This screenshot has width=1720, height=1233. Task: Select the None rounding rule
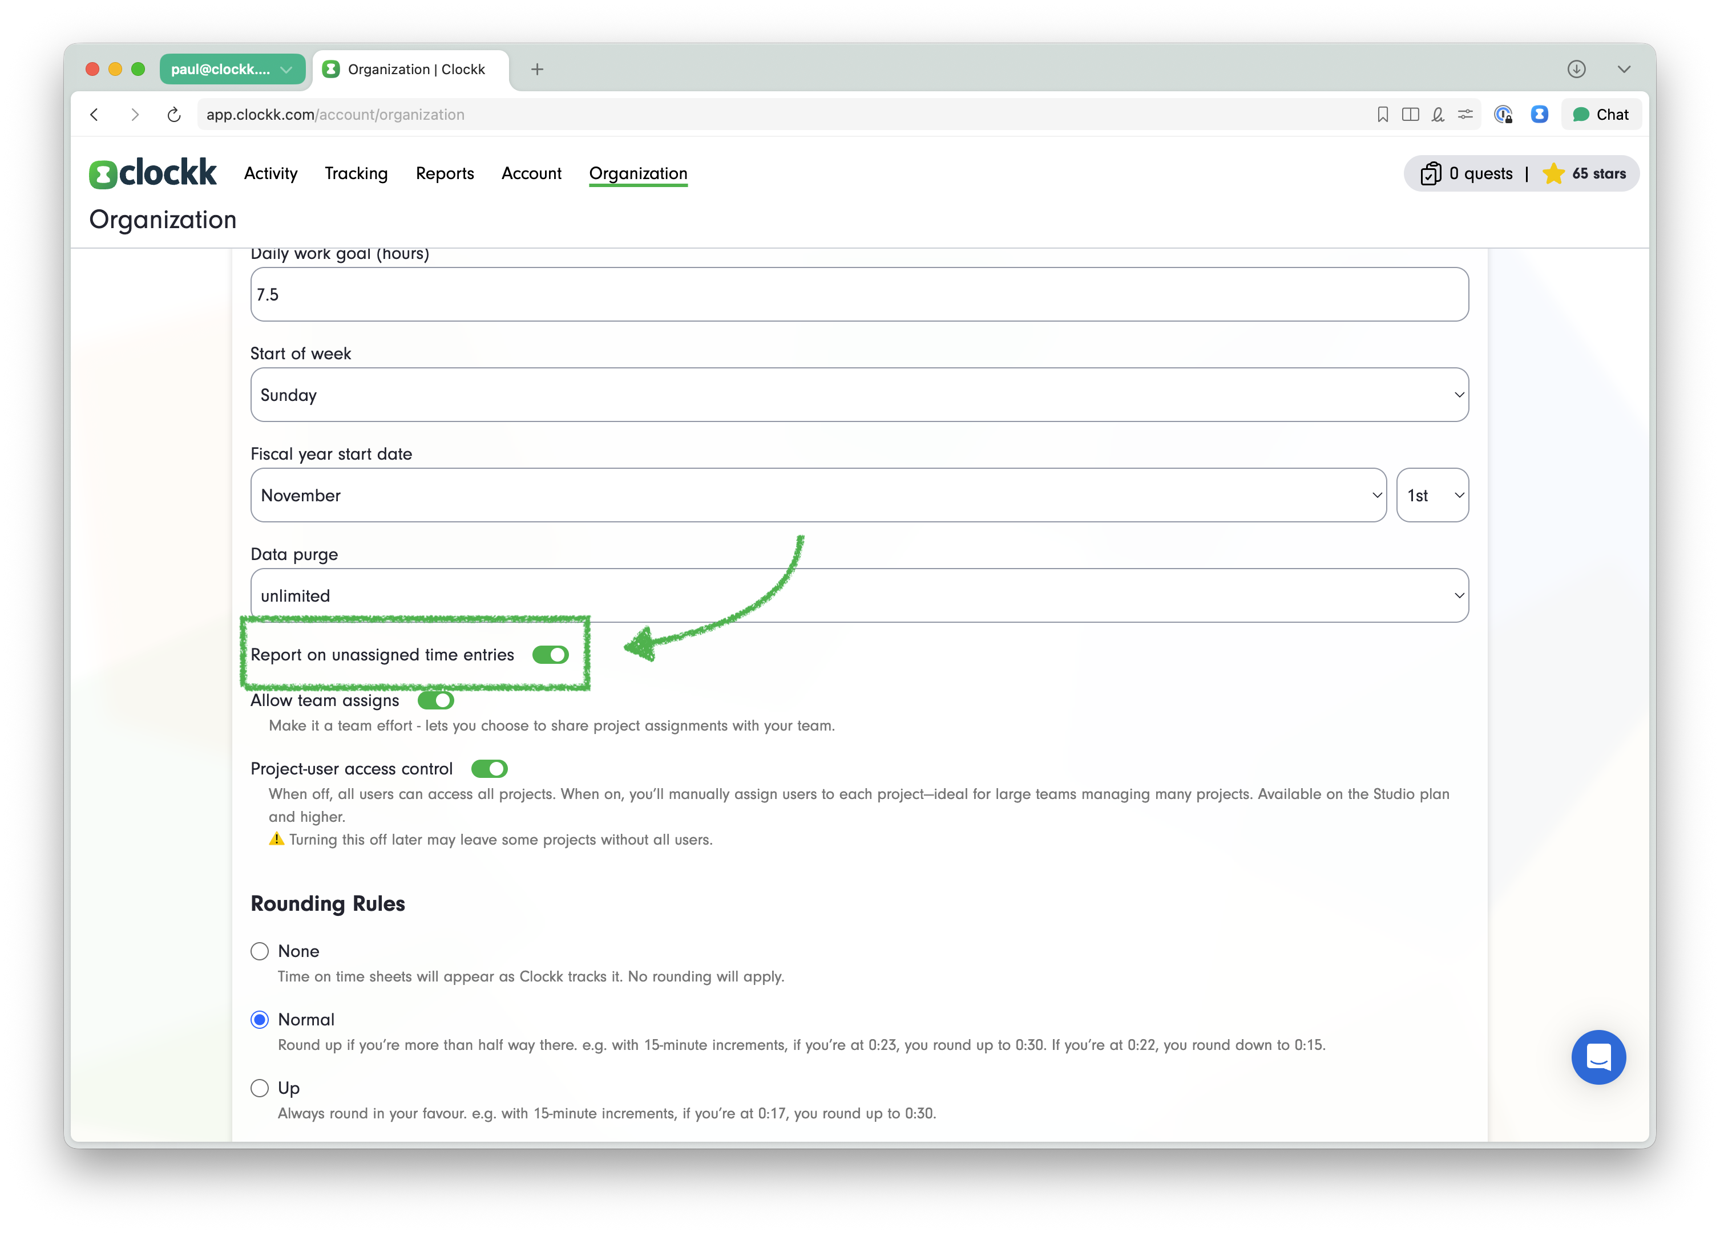(x=260, y=951)
